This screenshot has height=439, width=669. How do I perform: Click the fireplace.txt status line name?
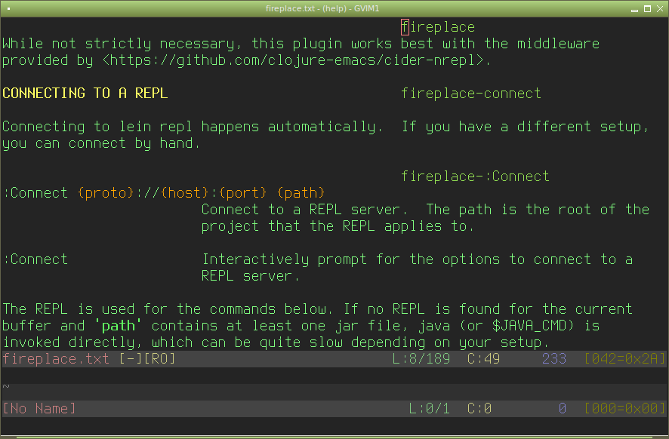(x=56, y=359)
